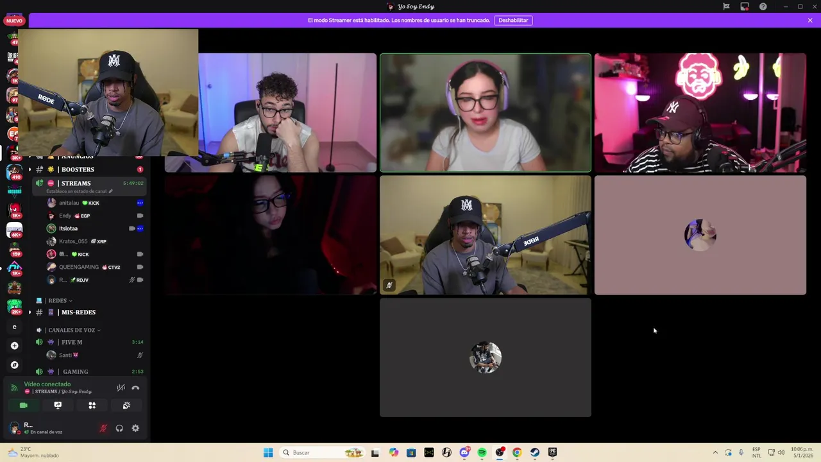The height and width of the screenshot is (462, 821).
Task: Click the Vídeo conectado status text
Action: tap(47, 384)
